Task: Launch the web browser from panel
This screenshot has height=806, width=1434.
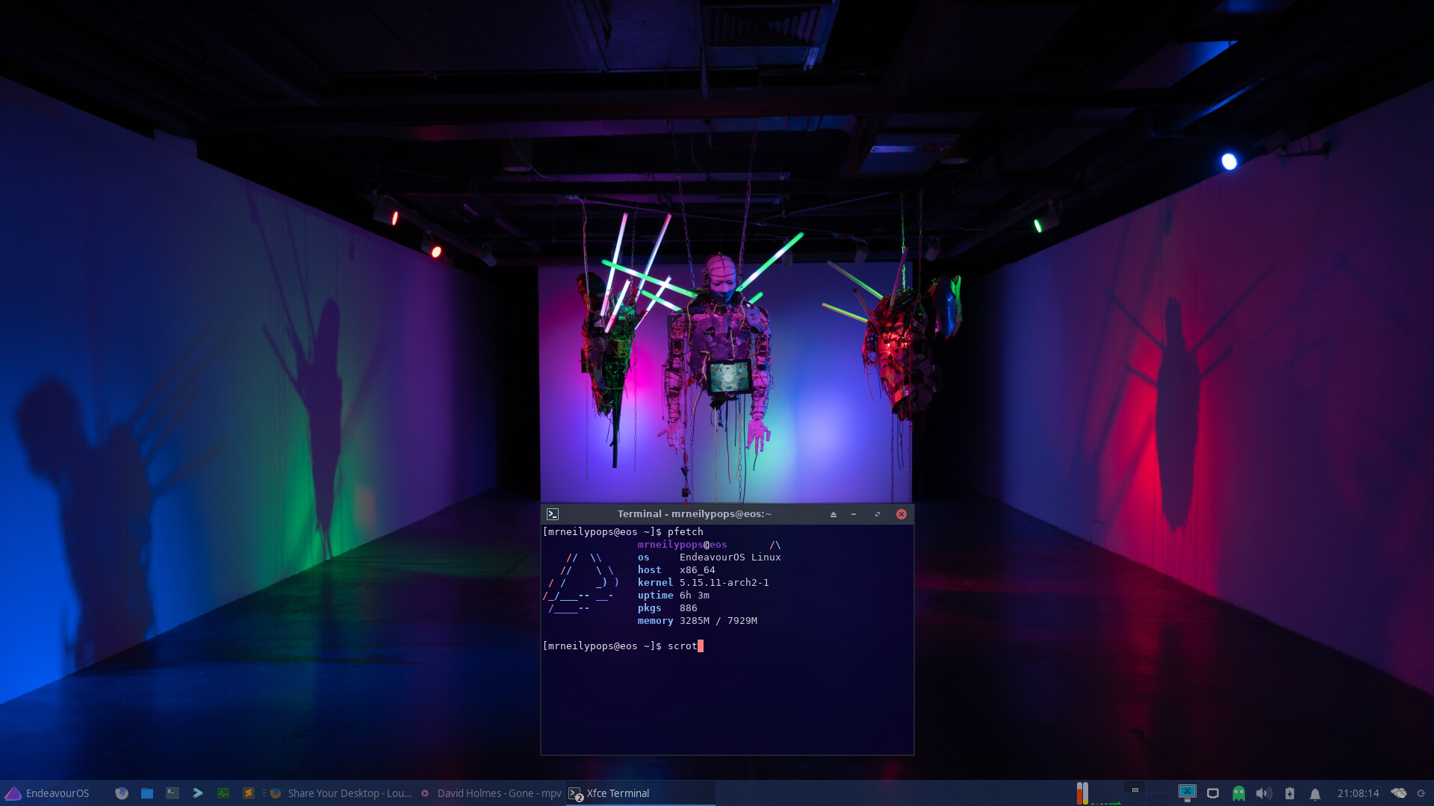Action: click(x=122, y=793)
